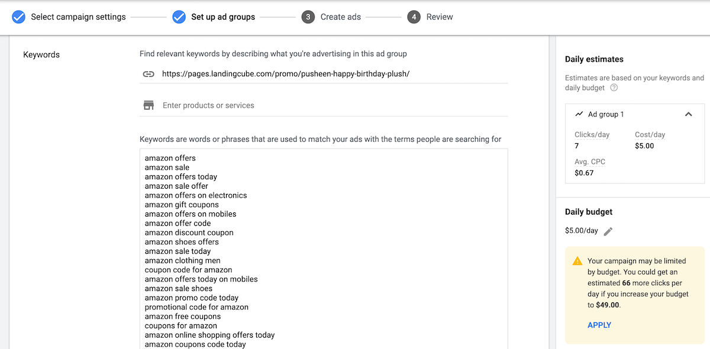Click the pencil icon to edit daily budget

pos(608,231)
